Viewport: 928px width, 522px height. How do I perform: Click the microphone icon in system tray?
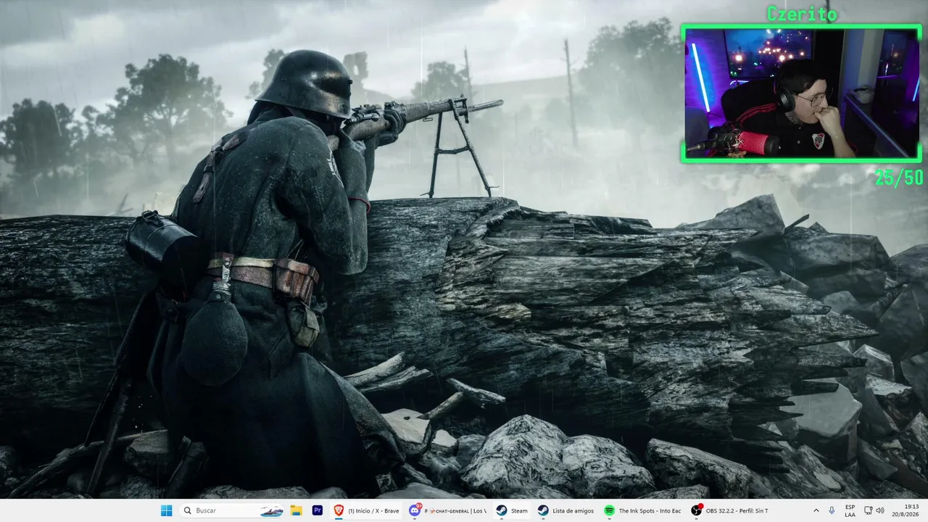click(x=832, y=510)
